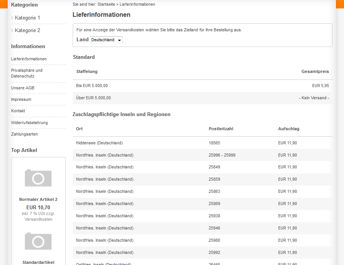Click the Kategorie 1 chevron arrow
Image resolution: width=344 pixels, height=265 pixels.
tap(12, 18)
